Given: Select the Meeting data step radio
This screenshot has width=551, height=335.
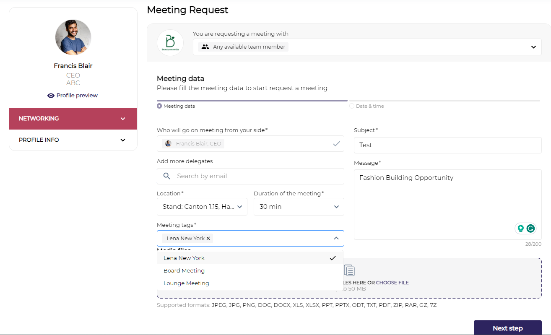Looking at the screenshot, I should 159,106.
